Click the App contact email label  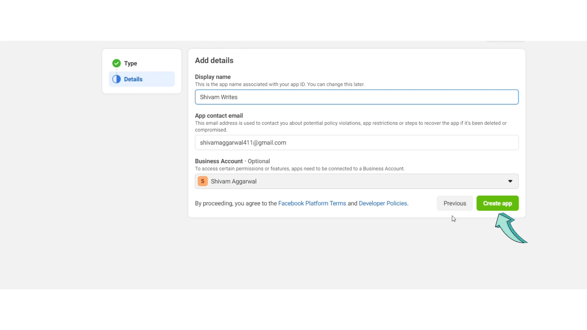point(219,115)
